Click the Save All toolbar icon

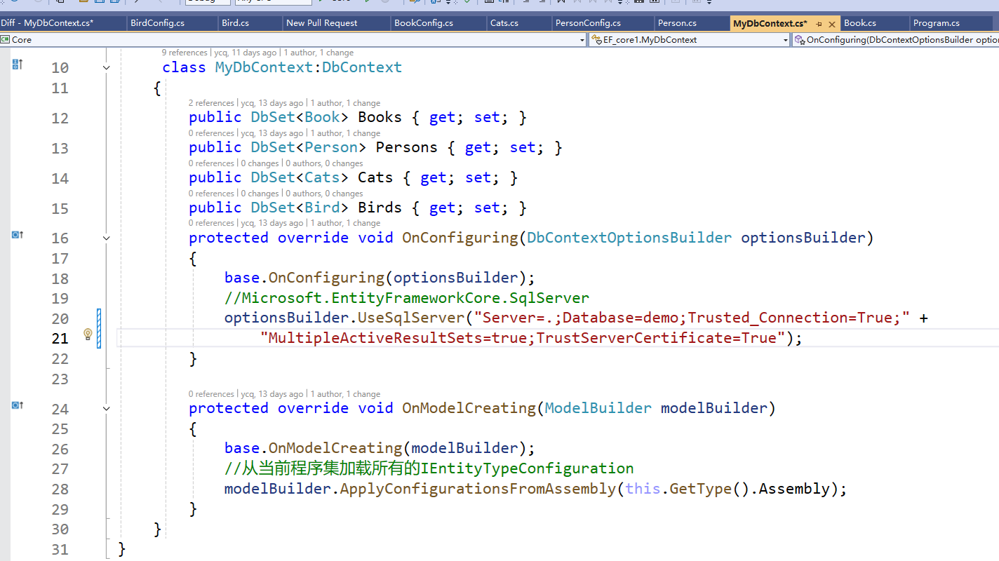114,4
